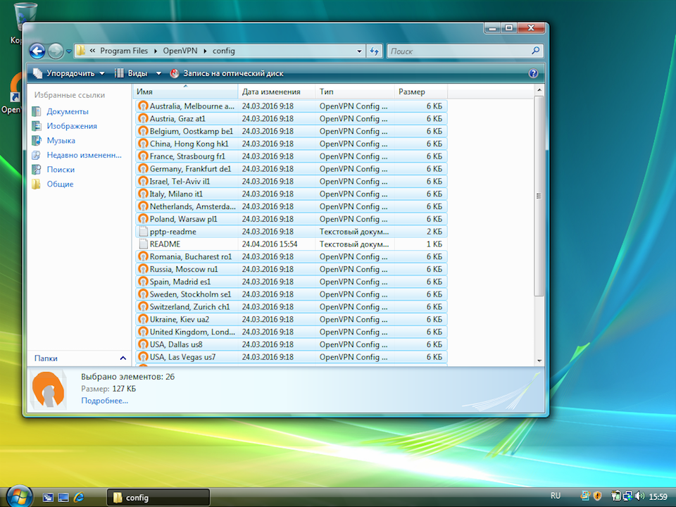Click Запись на оптический диск
The image size is (676, 507).
coord(227,73)
